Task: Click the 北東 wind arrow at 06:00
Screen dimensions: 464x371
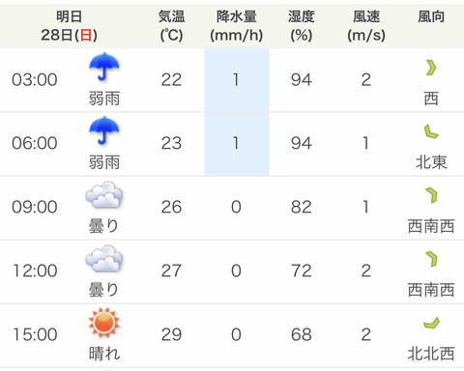Action: pos(431,131)
